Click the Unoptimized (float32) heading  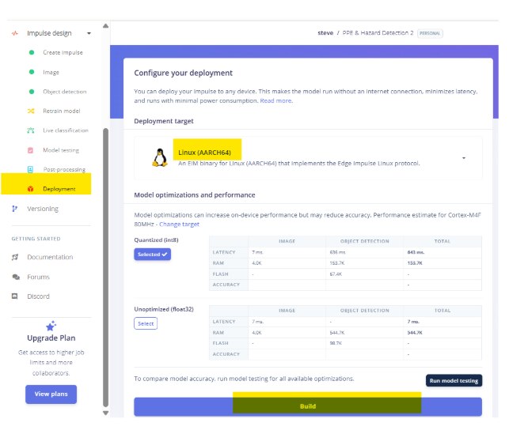click(164, 310)
